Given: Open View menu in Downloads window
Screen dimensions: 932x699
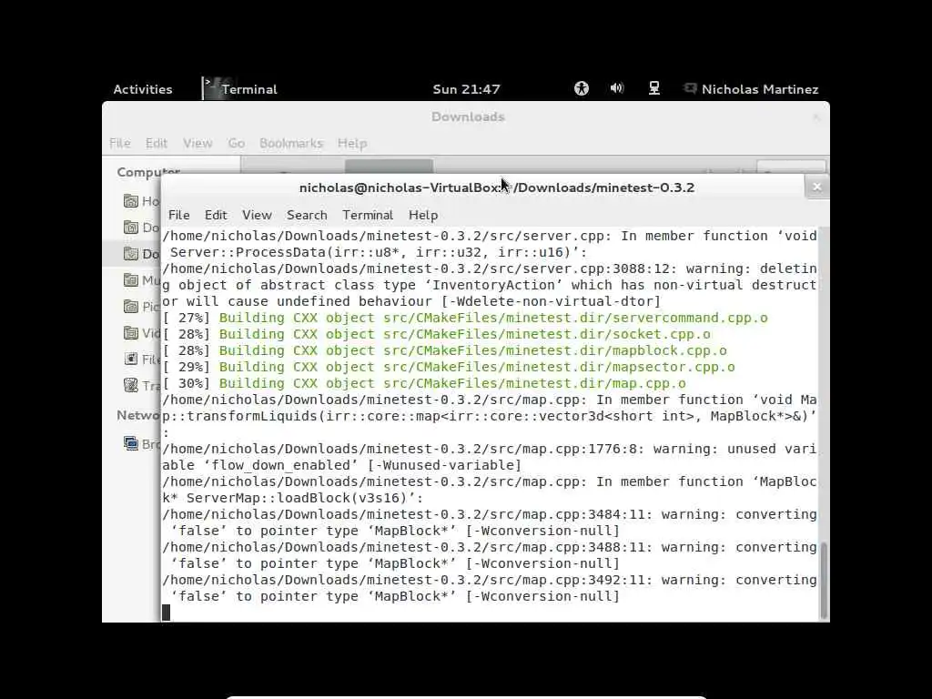Looking at the screenshot, I should [198, 143].
